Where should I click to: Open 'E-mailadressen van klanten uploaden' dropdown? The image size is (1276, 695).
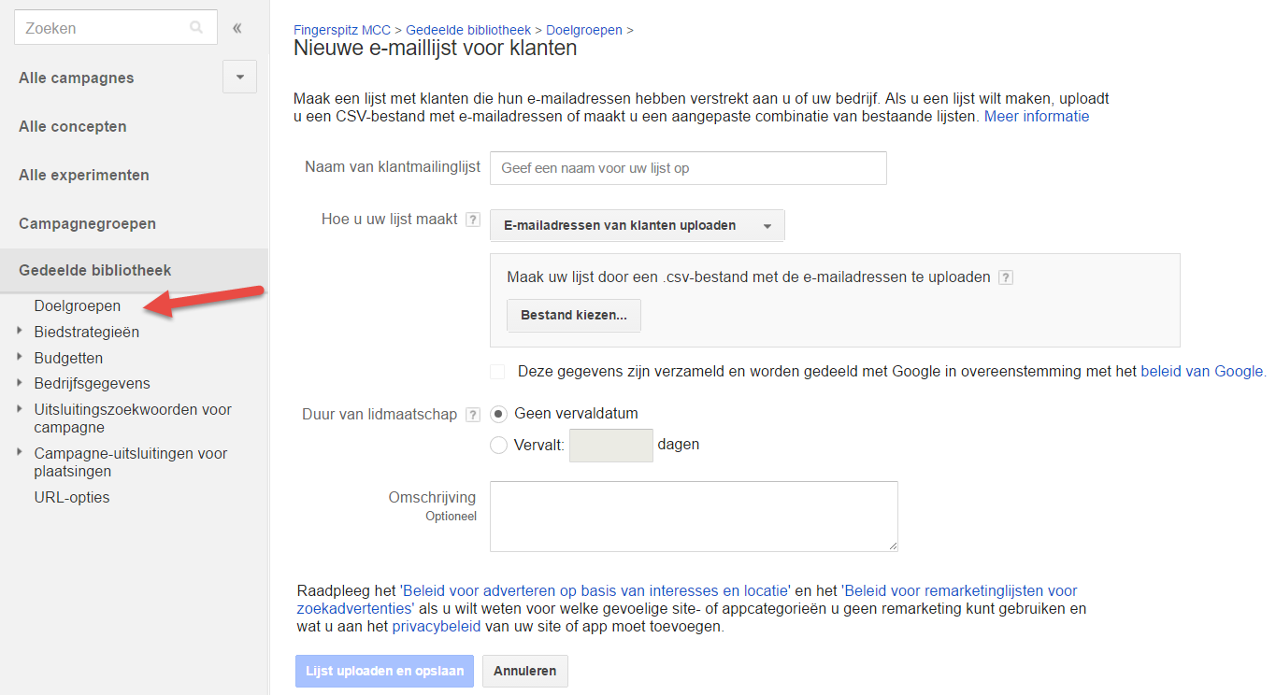(x=637, y=225)
